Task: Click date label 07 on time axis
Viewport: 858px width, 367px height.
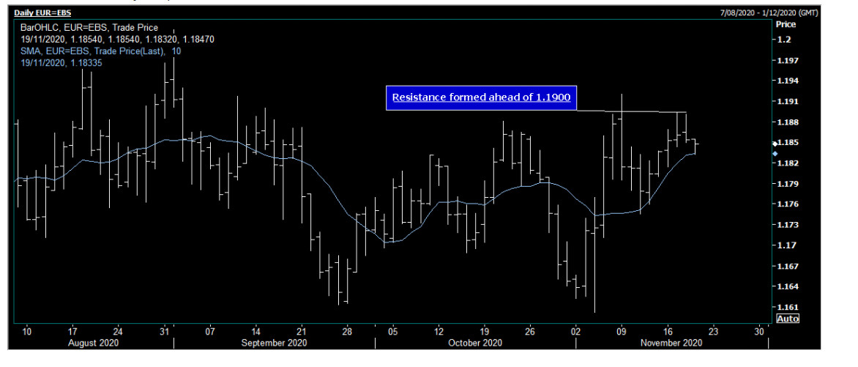Action: click(211, 331)
